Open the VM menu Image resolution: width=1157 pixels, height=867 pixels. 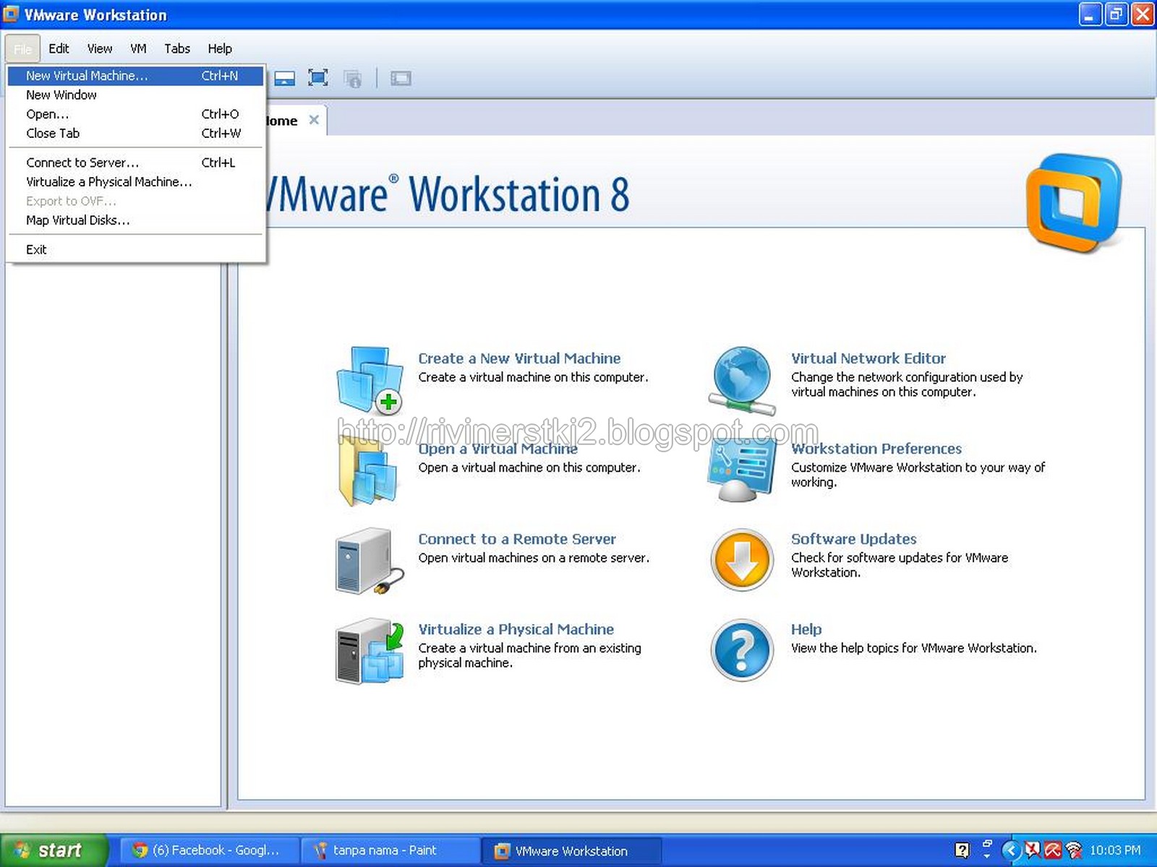click(138, 48)
